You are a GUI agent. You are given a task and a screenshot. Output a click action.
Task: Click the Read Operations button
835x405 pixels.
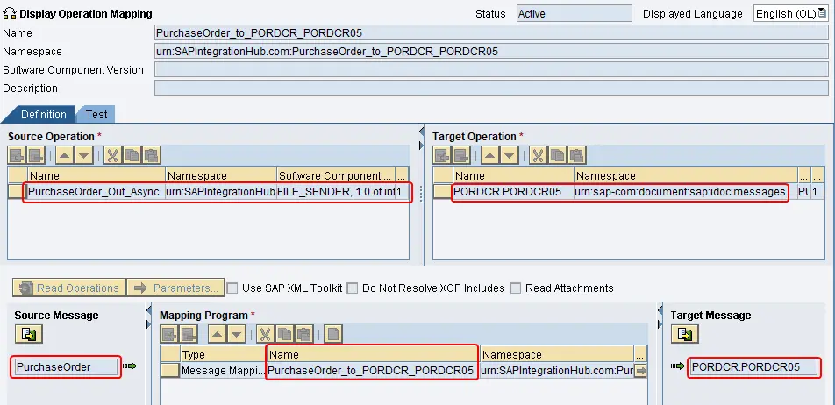[69, 288]
